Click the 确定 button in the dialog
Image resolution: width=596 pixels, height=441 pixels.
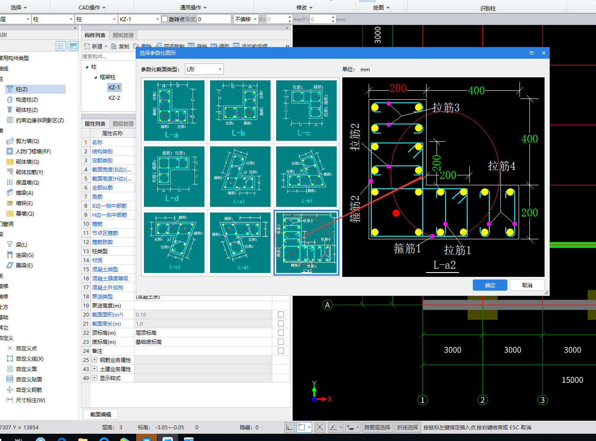(490, 286)
